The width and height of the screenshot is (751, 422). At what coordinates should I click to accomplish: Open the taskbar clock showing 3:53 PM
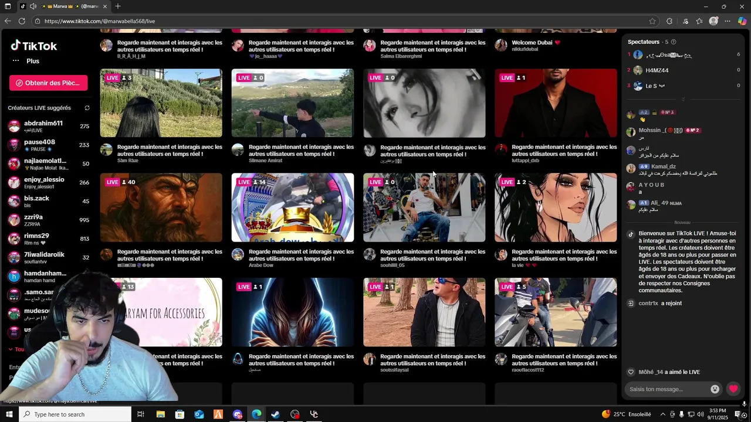(x=718, y=414)
